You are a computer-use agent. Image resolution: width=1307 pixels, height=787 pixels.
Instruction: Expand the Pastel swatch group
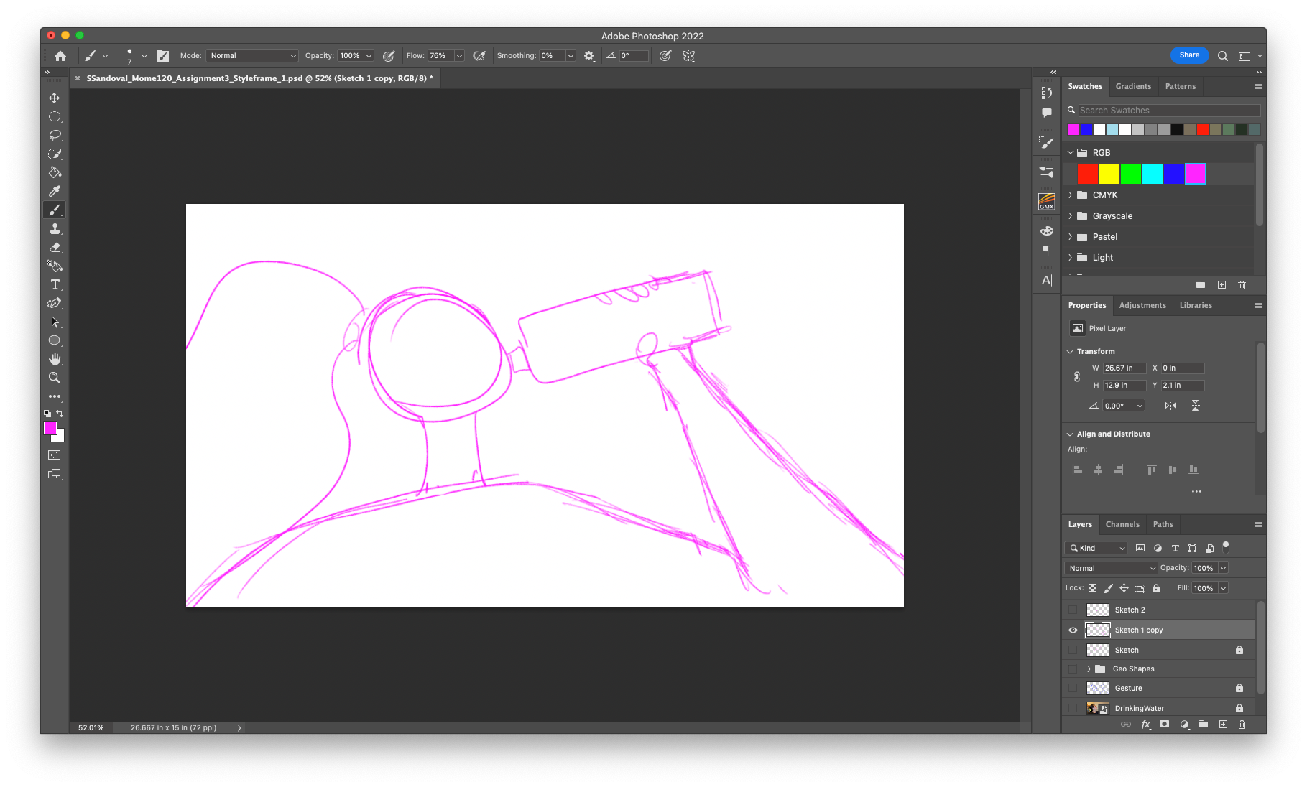[1070, 237]
